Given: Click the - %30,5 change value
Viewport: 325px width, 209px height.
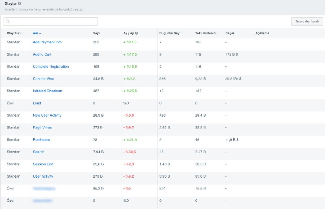Looking at the screenshot, I should 129,152.
